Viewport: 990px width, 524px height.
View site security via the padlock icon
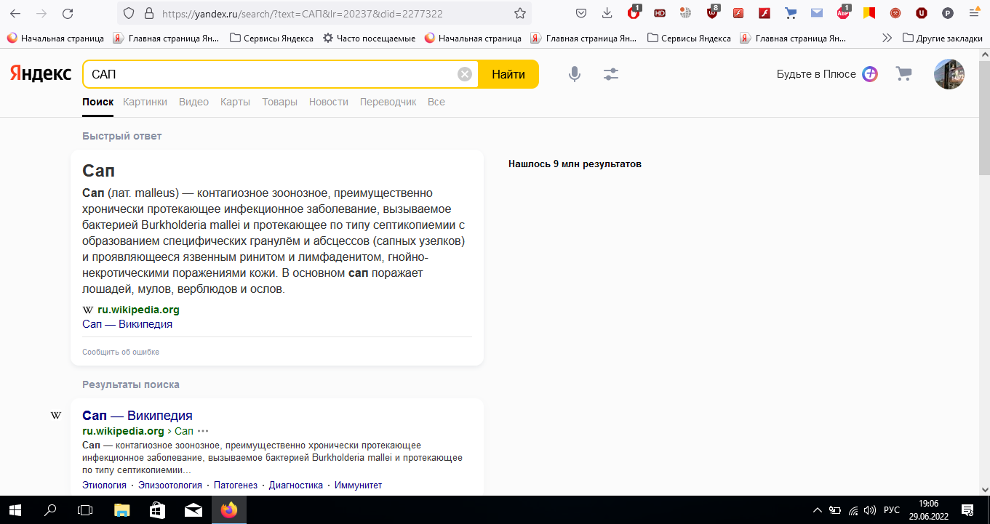pyautogui.click(x=149, y=13)
